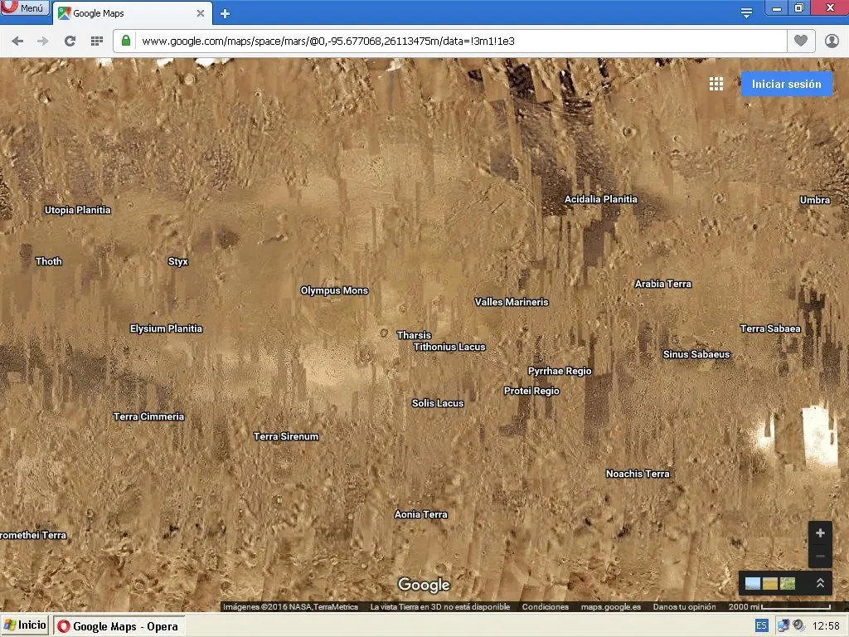Reload the page
The image size is (849, 637).
pos(70,41)
